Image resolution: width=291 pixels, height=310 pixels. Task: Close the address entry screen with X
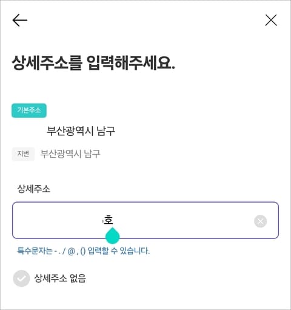pyautogui.click(x=271, y=20)
